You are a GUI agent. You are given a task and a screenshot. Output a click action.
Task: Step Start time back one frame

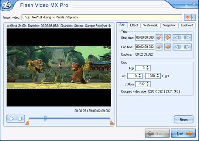178,38
